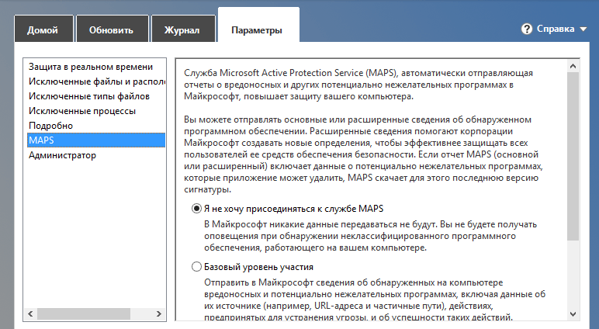Open the Администратор settings section

(62, 155)
